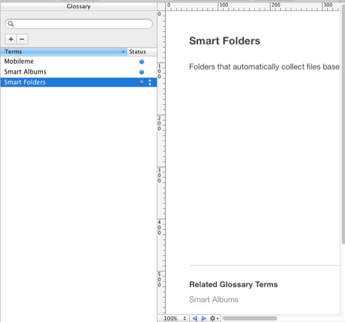The height and width of the screenshot is (322, 345).
Task: Add a new glossary term with plus button
Action: coord(11,39)
